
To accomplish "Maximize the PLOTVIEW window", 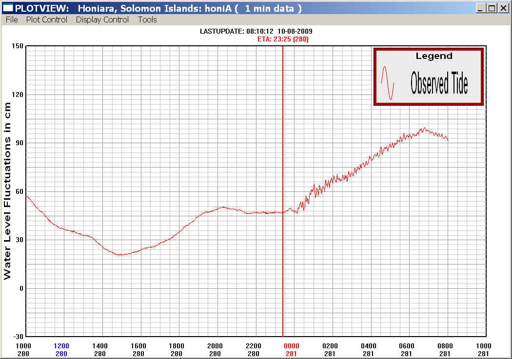I will point(492,8).
